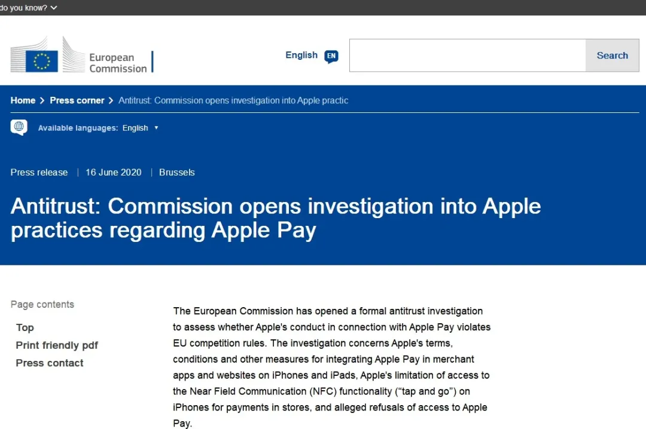Click the 'Press release' label
Image resolution: width=646 pixels, height=429 pixels.
click(39, 173)
